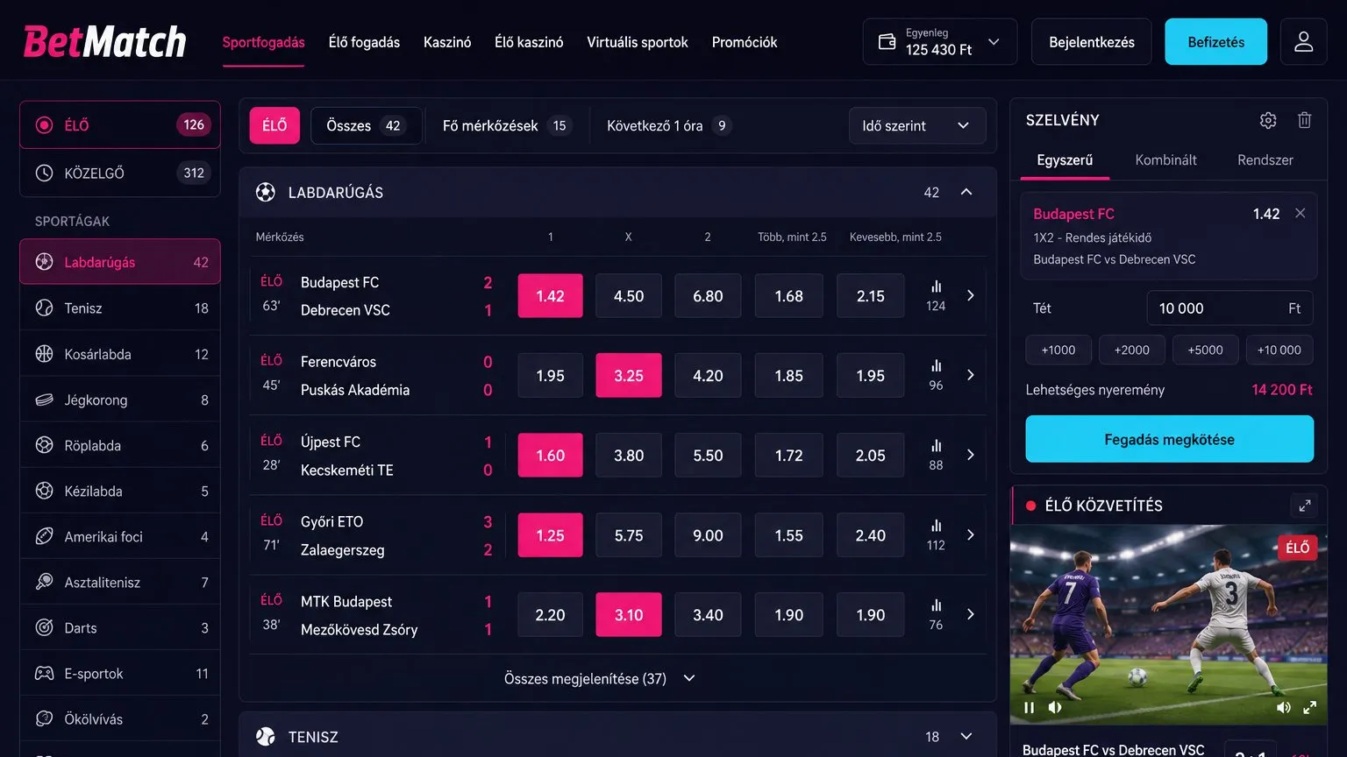Select Amerikai foci in sidebar
The width and height of the screenshot is (1347, 757).
point(120,536)
